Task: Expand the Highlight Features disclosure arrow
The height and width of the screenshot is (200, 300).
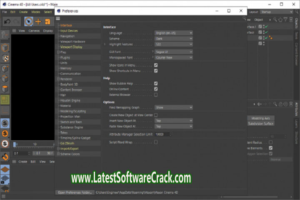Action: [105, 44]
